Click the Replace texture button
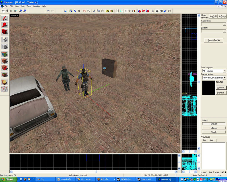The width and height of the screenshot is (227, 182). point(221,93)
